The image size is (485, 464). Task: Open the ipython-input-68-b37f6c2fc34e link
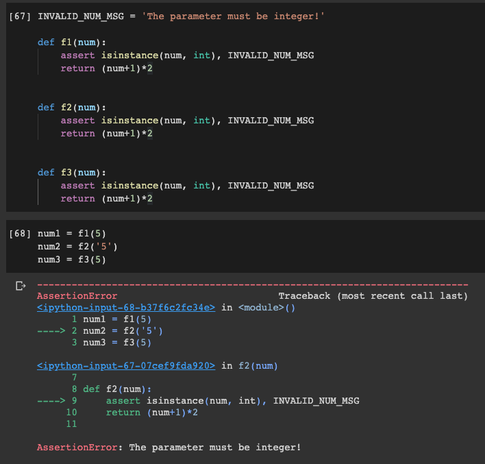[x=126, y=308]
